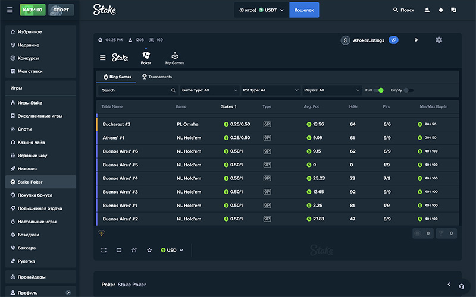Open the chat icon in header
Image resolution: width=476 pixels, height=297 pixels.
453,10
